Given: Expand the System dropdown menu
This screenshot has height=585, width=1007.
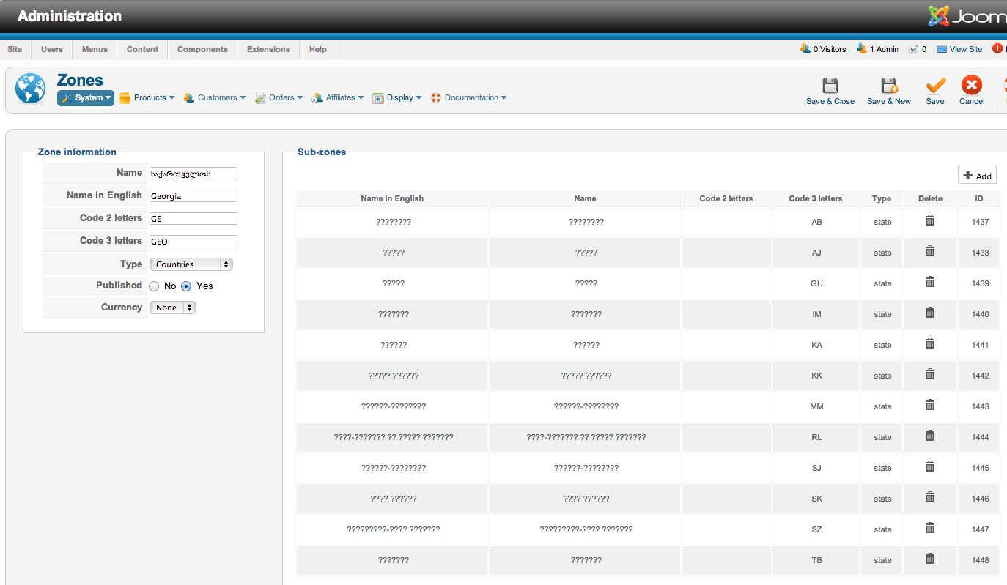Looking at the screenshot, I should coord(86,98).
